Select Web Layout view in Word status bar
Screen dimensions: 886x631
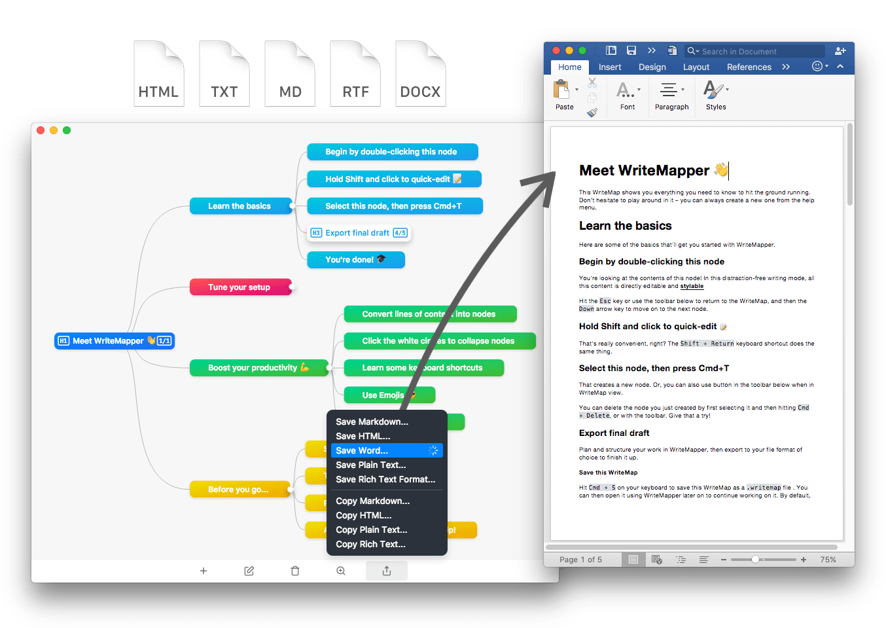click(657, 560)
